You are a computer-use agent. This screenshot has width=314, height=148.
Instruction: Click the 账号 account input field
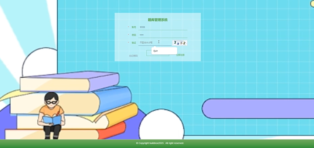(163, 27)
